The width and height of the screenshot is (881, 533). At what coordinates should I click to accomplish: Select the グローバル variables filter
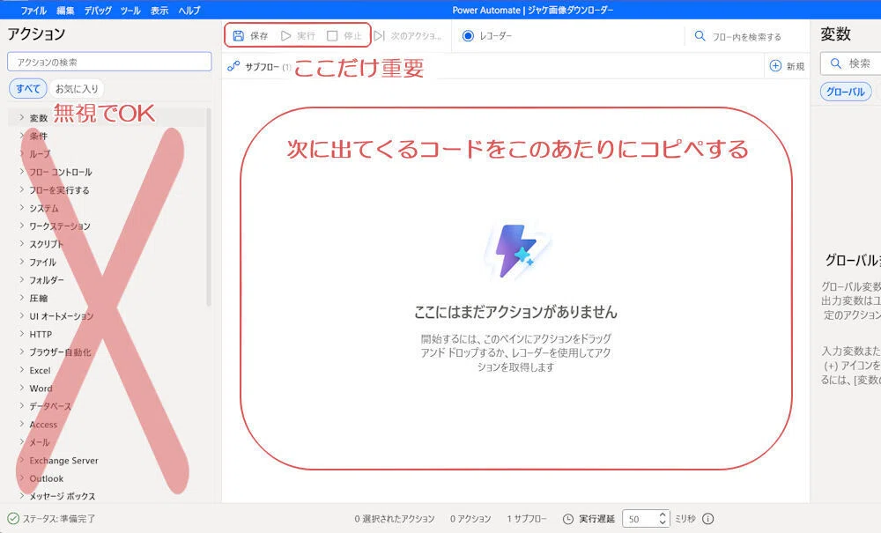pos(846,92)
